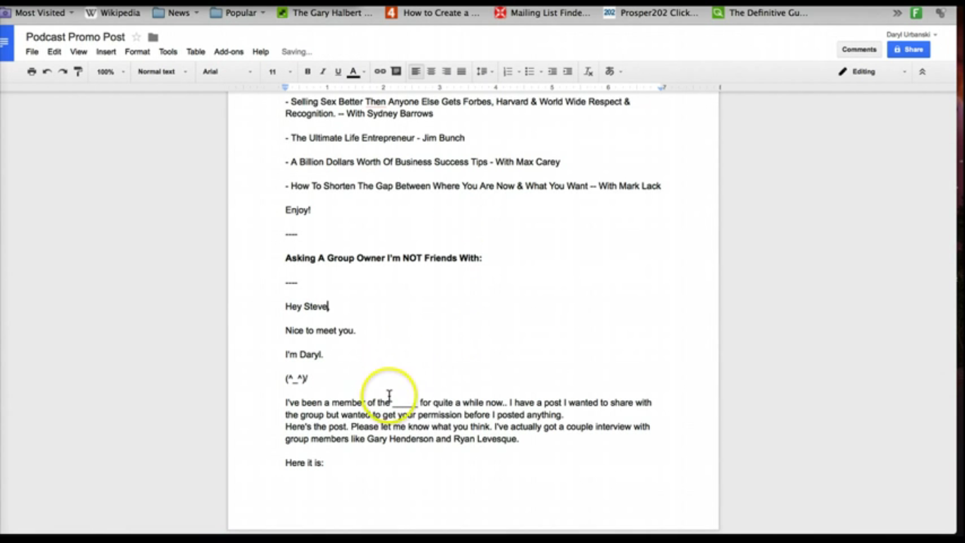Set right text alignment
This screenshot has width=965, height=543.
click(x=446, y=71)
